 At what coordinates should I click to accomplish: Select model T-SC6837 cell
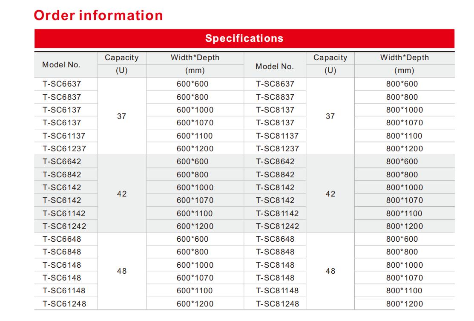62,97
